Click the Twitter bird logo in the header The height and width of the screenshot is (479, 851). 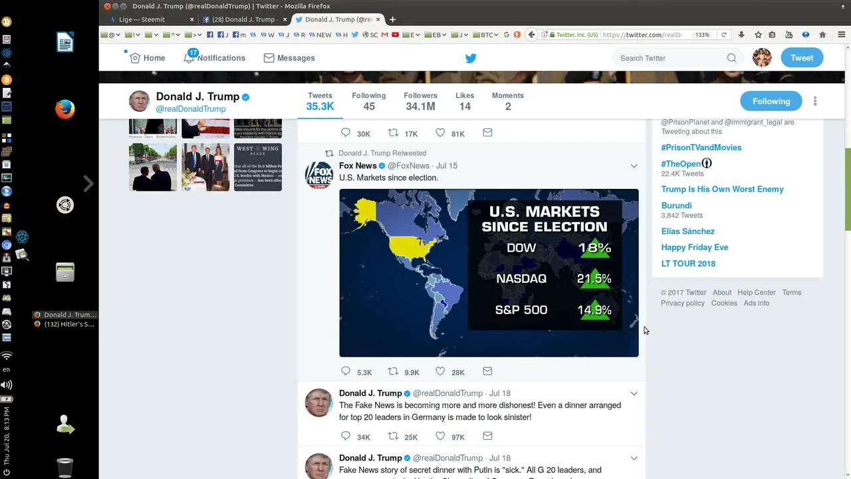471,58
